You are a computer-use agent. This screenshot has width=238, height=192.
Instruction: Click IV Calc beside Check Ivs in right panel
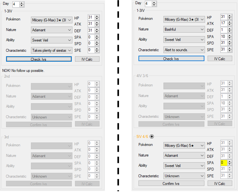coord(219,59)
